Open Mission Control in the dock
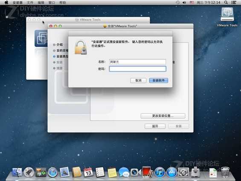 (x=41, y=172)
